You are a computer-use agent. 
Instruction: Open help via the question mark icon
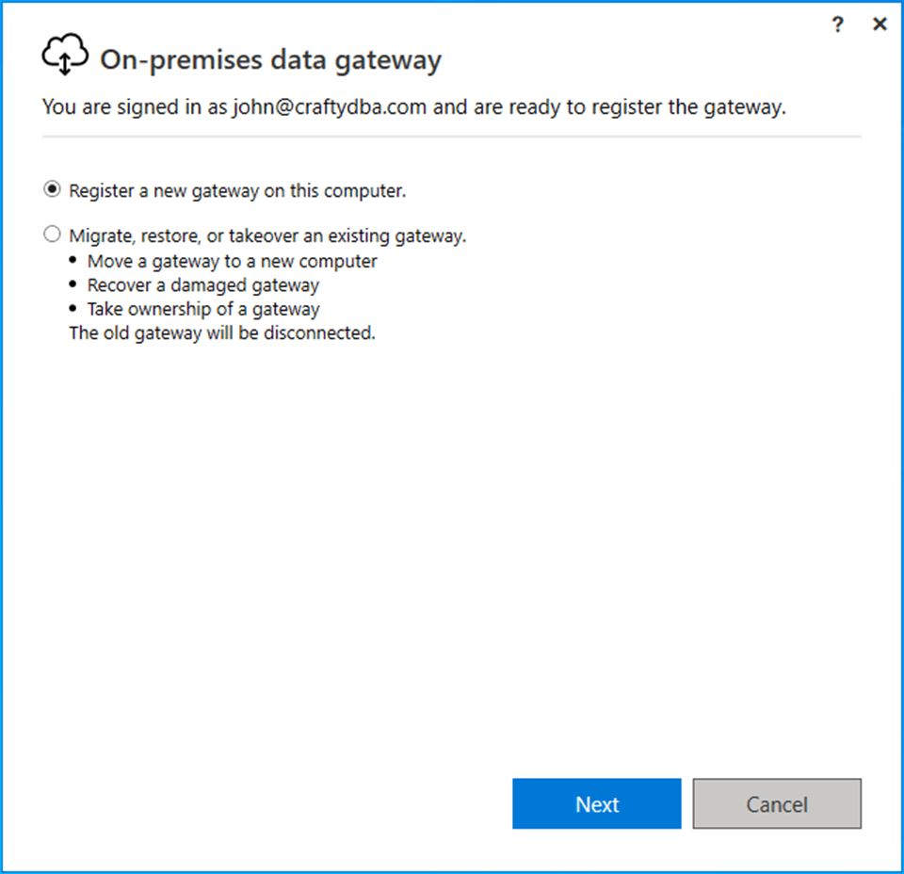[x=838, y=25]
